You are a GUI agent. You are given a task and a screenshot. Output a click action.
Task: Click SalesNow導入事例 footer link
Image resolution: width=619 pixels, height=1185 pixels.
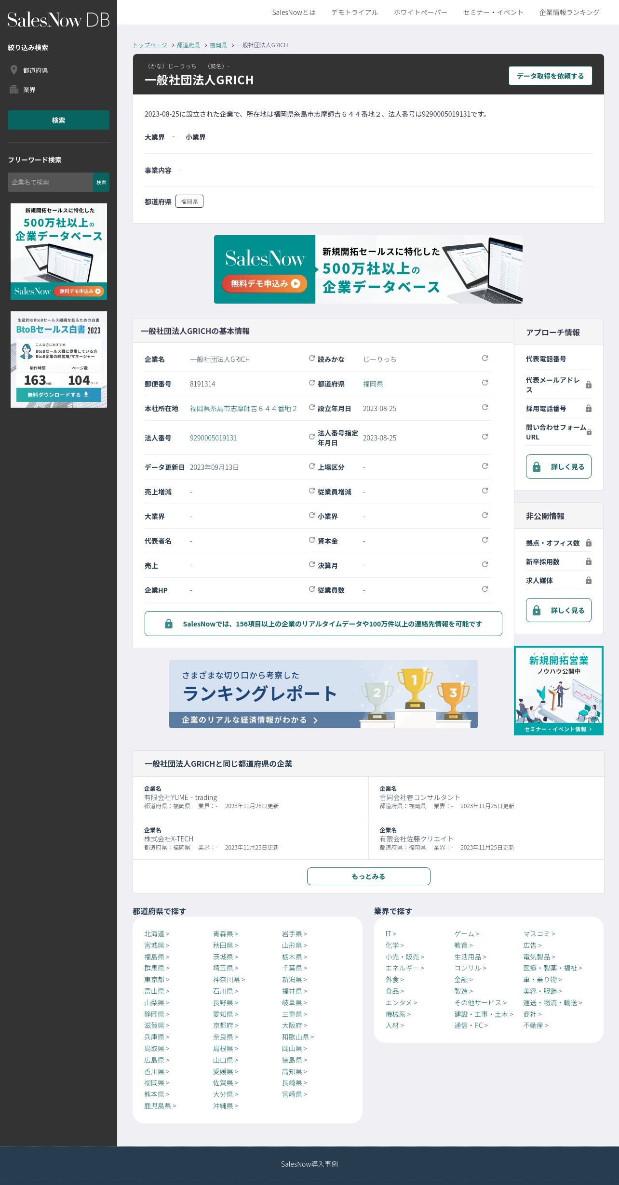(x=309, y=1164)
